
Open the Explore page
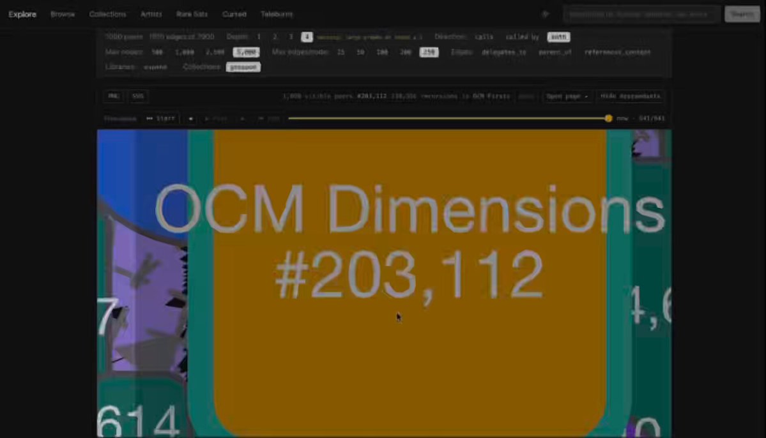point(22,14)
